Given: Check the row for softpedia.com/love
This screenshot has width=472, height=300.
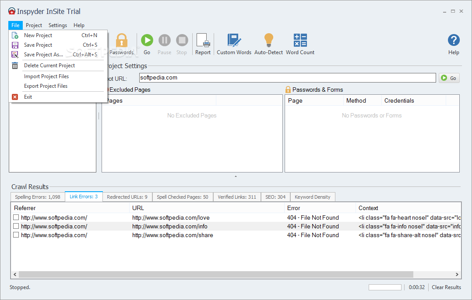Looking at the screenshot, I should point(16,217).
